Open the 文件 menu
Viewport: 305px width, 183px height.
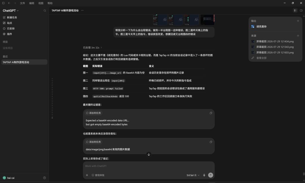[22, 3]
